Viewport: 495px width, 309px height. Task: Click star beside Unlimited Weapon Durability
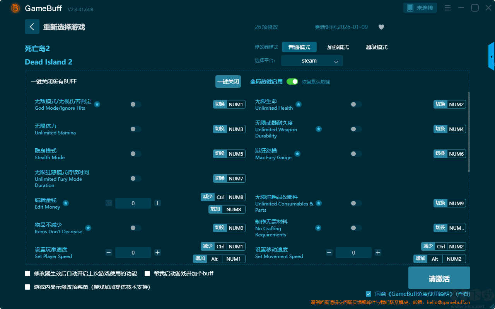pos(318,129)
